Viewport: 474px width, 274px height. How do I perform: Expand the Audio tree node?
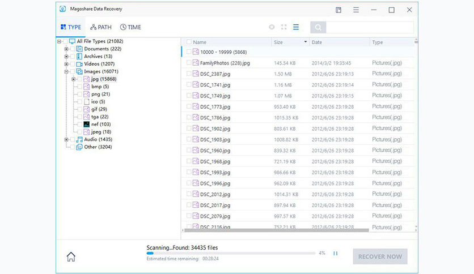(66, 139)
